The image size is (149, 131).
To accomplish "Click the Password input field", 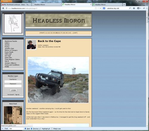I will [13, 86].
